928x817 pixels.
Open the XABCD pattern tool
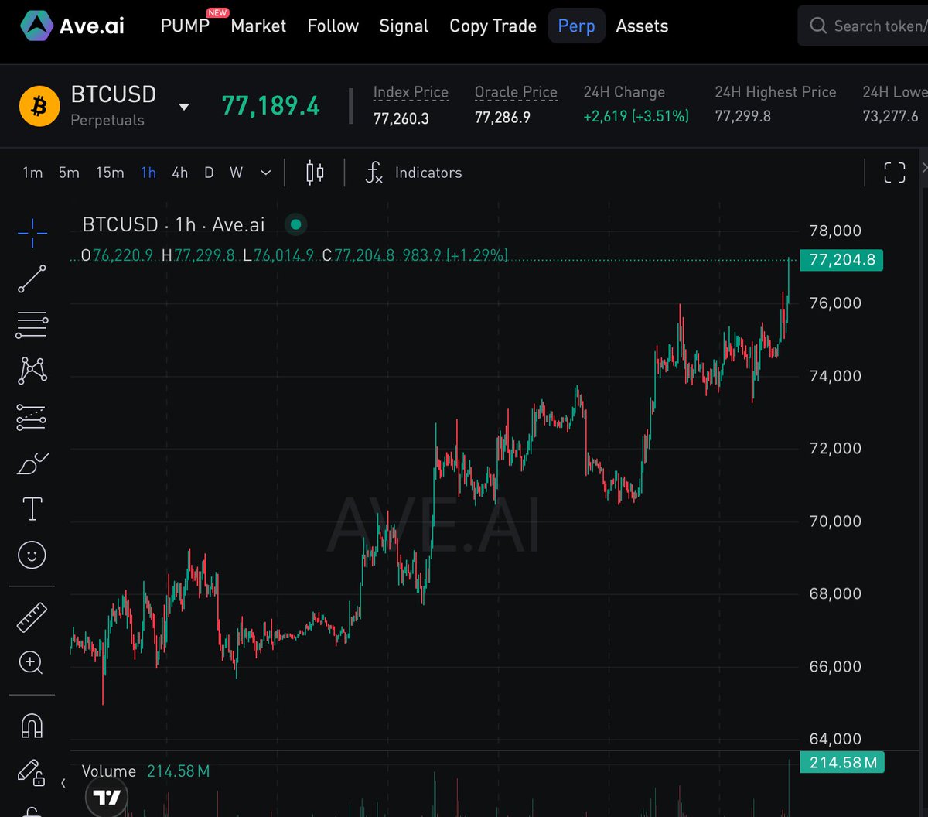(31, 370)
